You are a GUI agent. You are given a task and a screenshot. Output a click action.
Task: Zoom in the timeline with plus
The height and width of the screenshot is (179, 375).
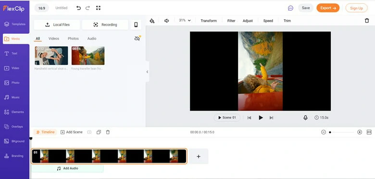point(360,132)
